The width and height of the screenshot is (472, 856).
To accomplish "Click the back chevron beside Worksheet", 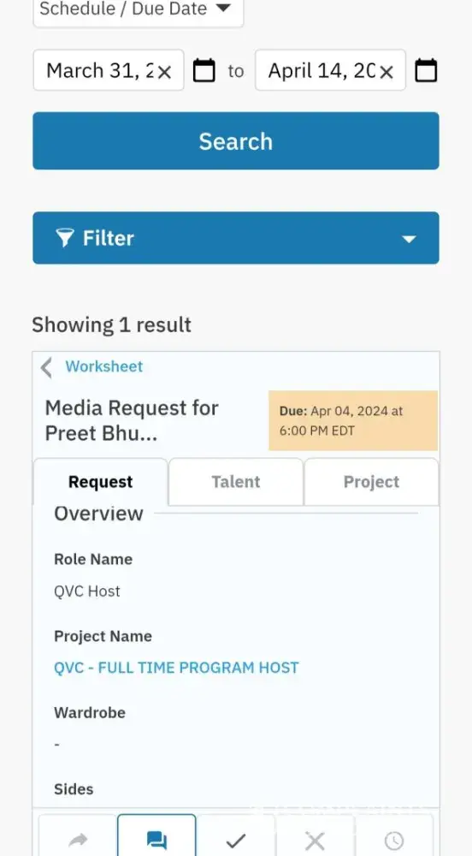I will [x=47, y=367].
